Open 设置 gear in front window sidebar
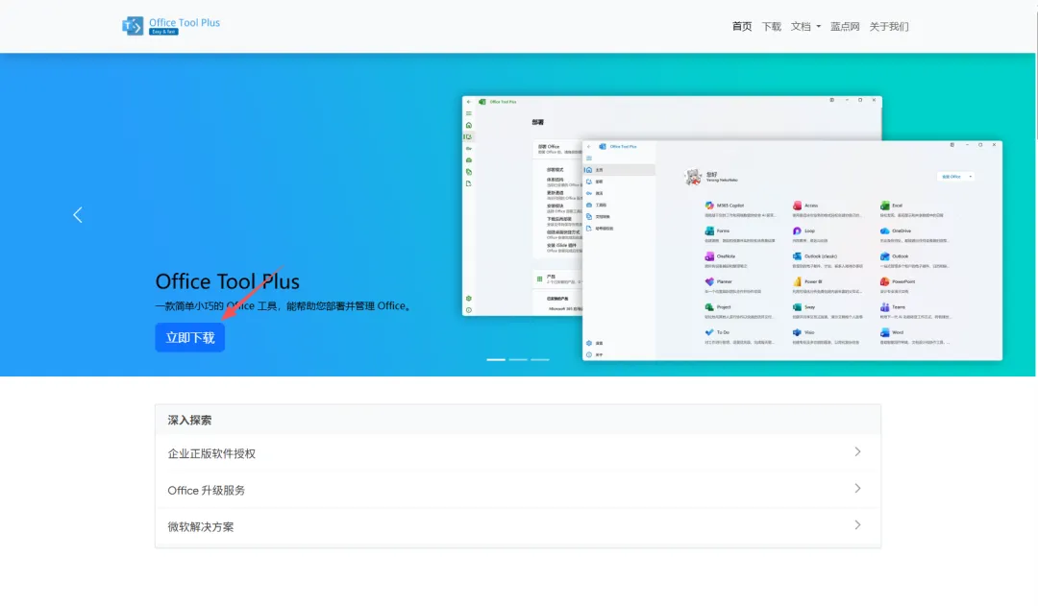Viewport: 1038px width, 606px height. click(589, 343)
